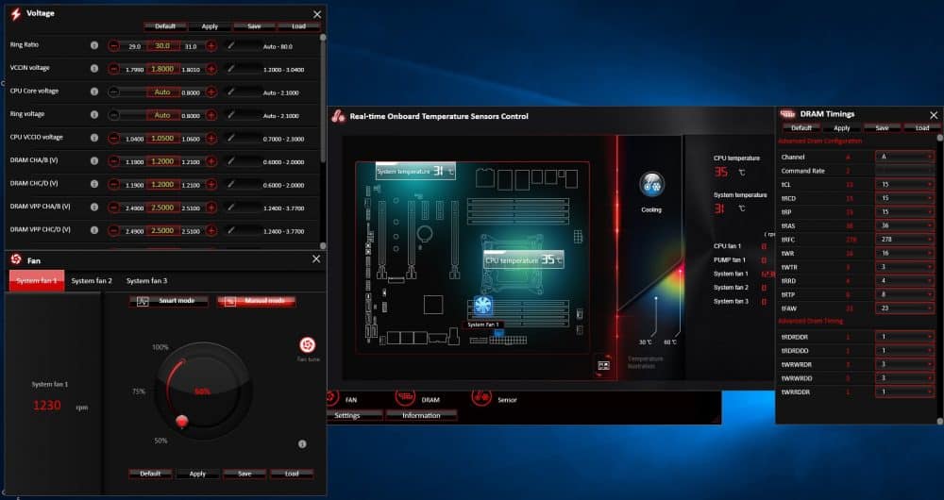The width and height of the screenshot is (944, 500).
Task: Click the motherboard view toggle icon
Action: 603,365
